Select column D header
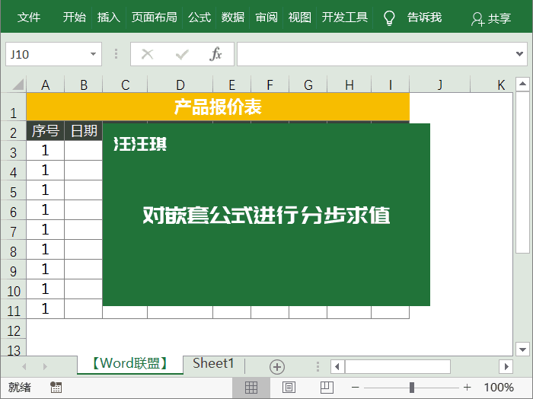533x399 pixels. coord(180,85)
